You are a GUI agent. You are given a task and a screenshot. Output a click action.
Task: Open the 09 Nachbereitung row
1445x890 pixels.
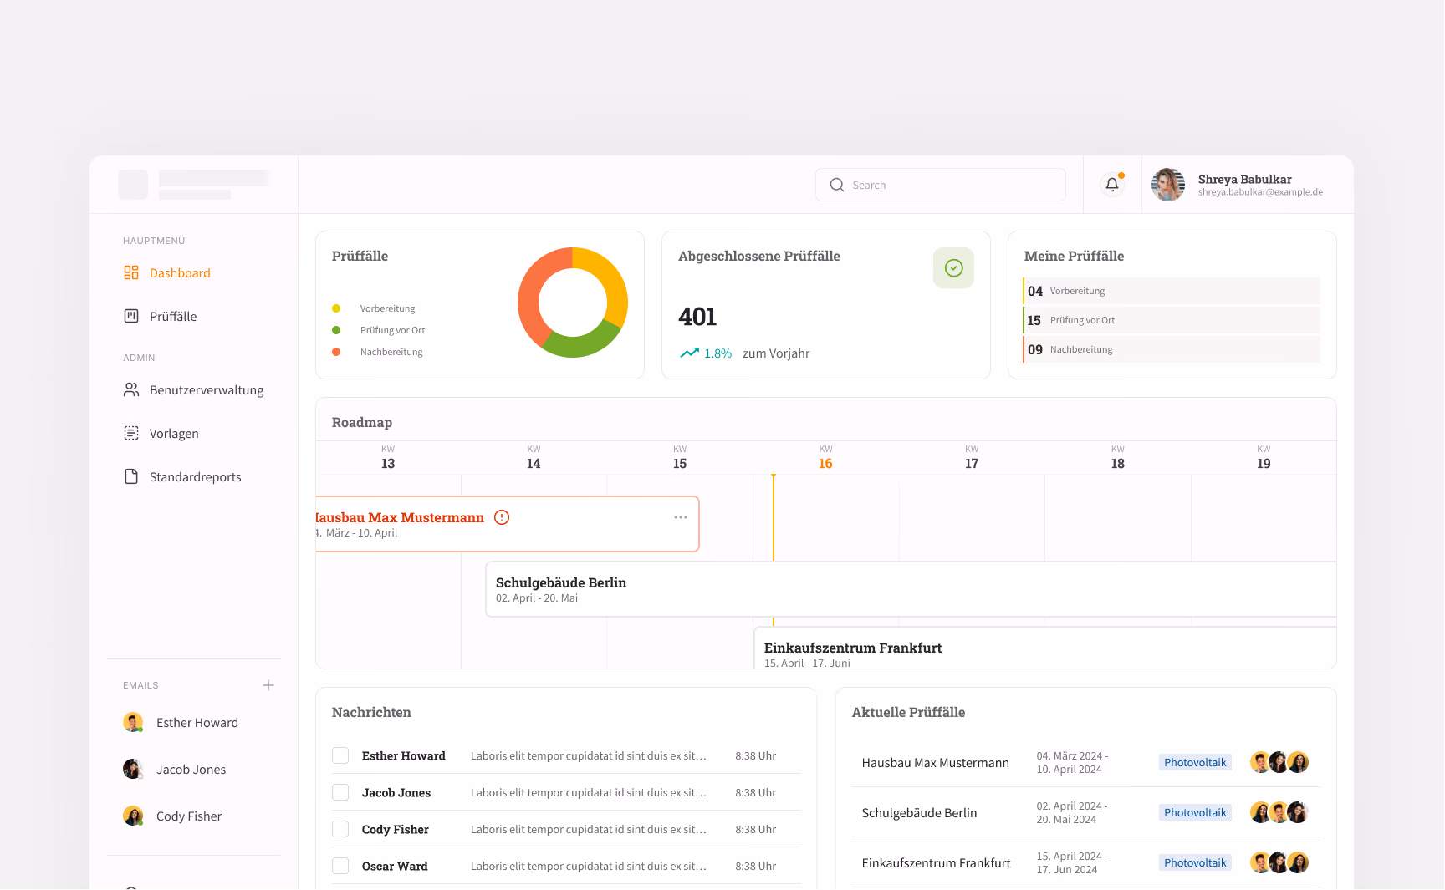[1172, 349]
